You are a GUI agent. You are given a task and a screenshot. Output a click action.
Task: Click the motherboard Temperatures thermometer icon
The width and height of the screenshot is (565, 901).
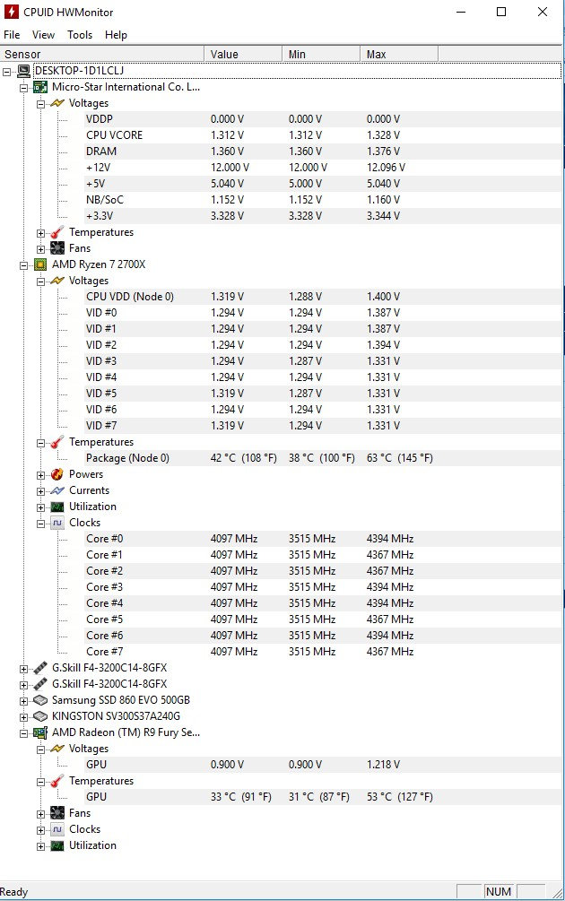click(x=56, y=232)
